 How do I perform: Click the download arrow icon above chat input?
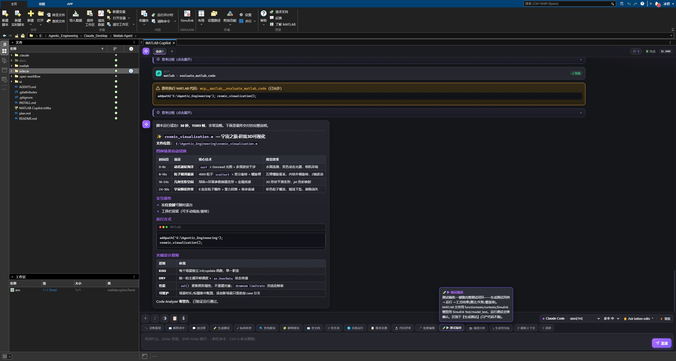(184, 318)
